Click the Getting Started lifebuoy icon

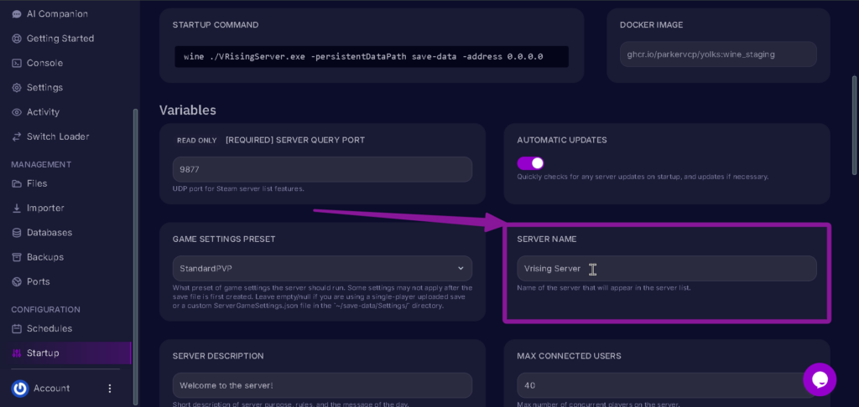click(x=17, y=39)
